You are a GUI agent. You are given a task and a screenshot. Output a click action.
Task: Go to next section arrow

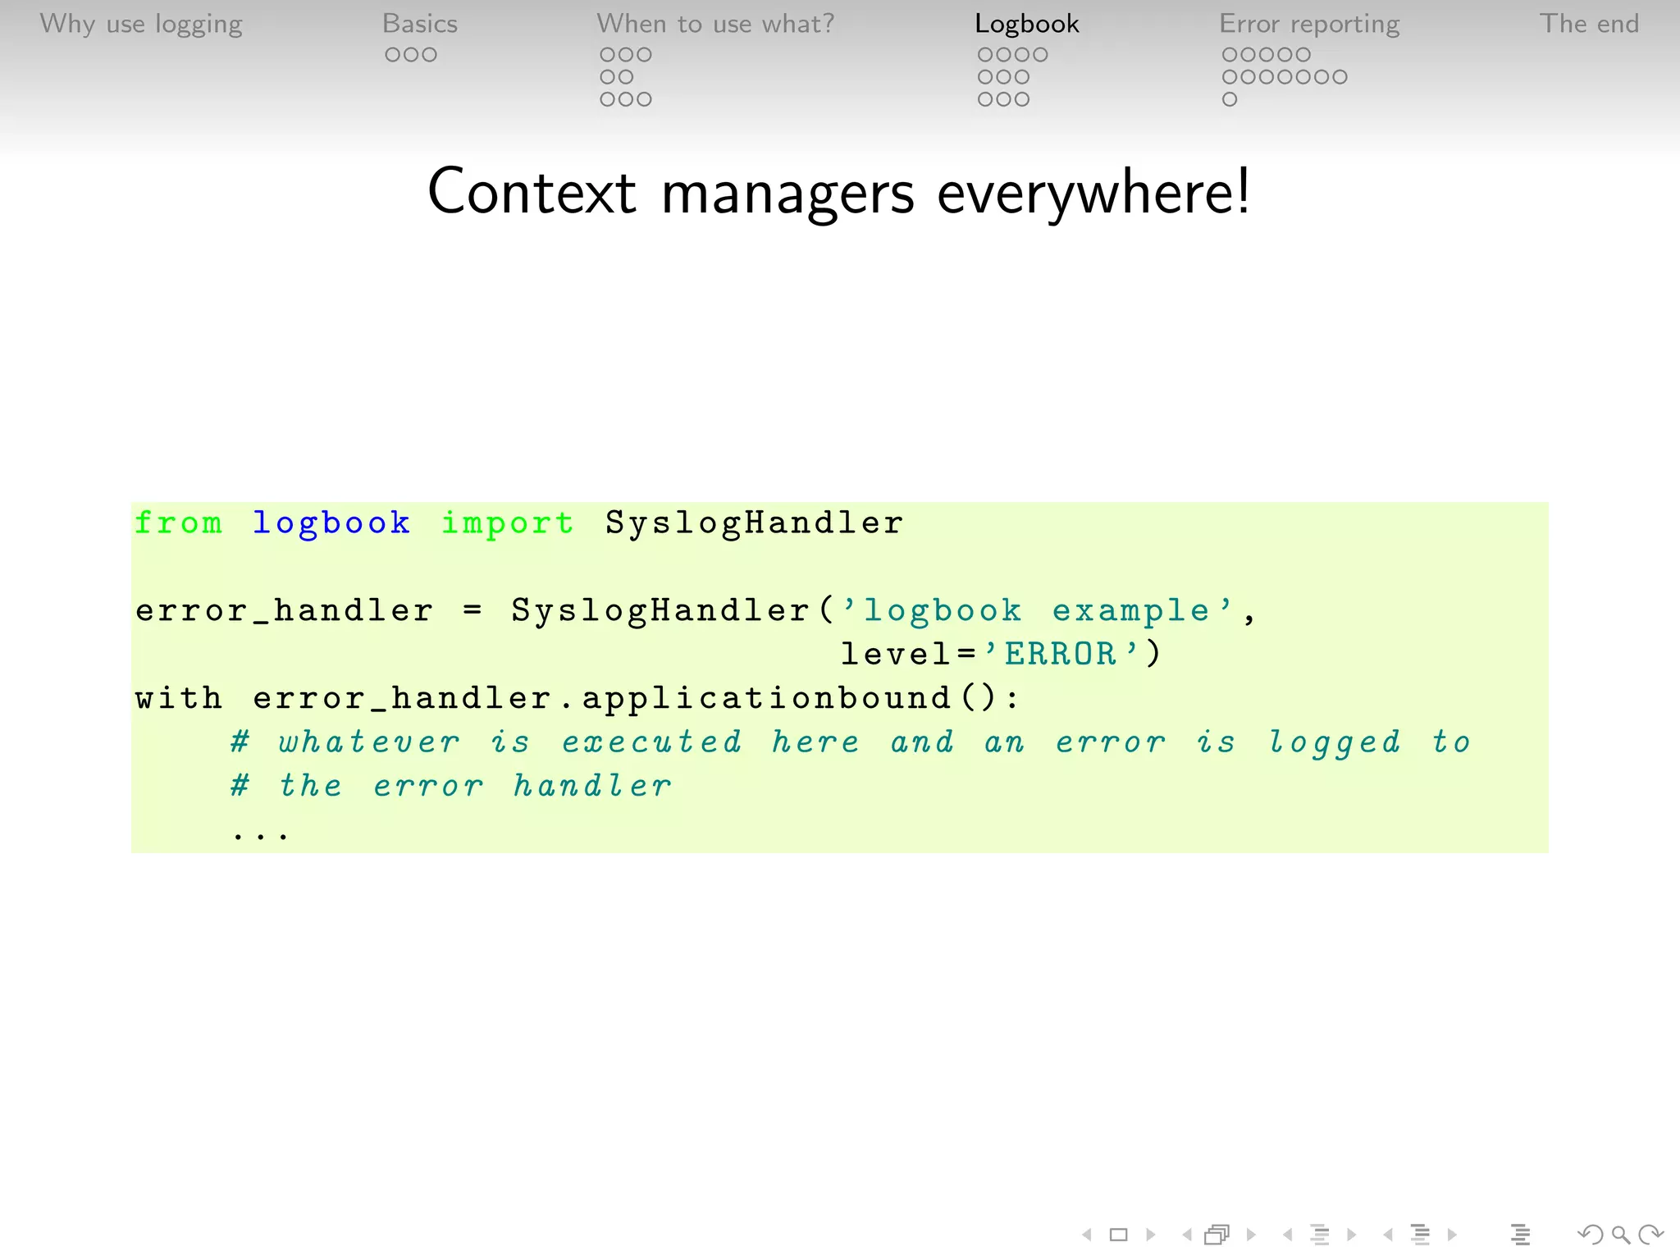1452,1234
